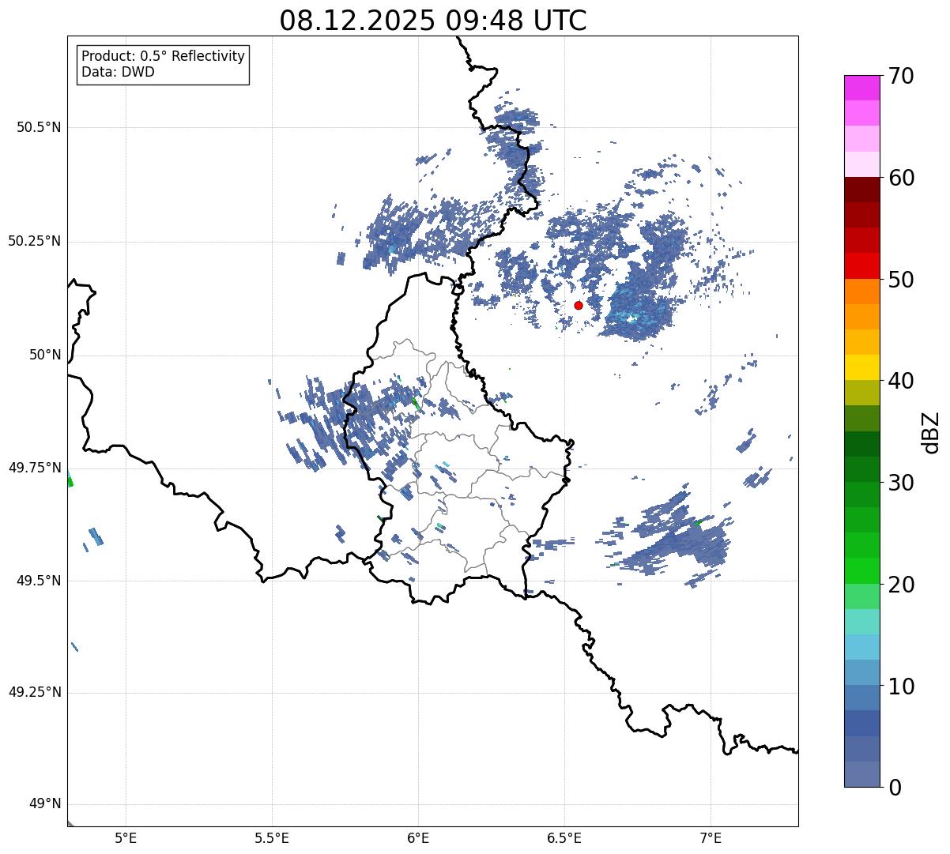Click the 50.25°N latitude label
The height and width of the screenshot is (854, 950).
(x=35, y=241)
